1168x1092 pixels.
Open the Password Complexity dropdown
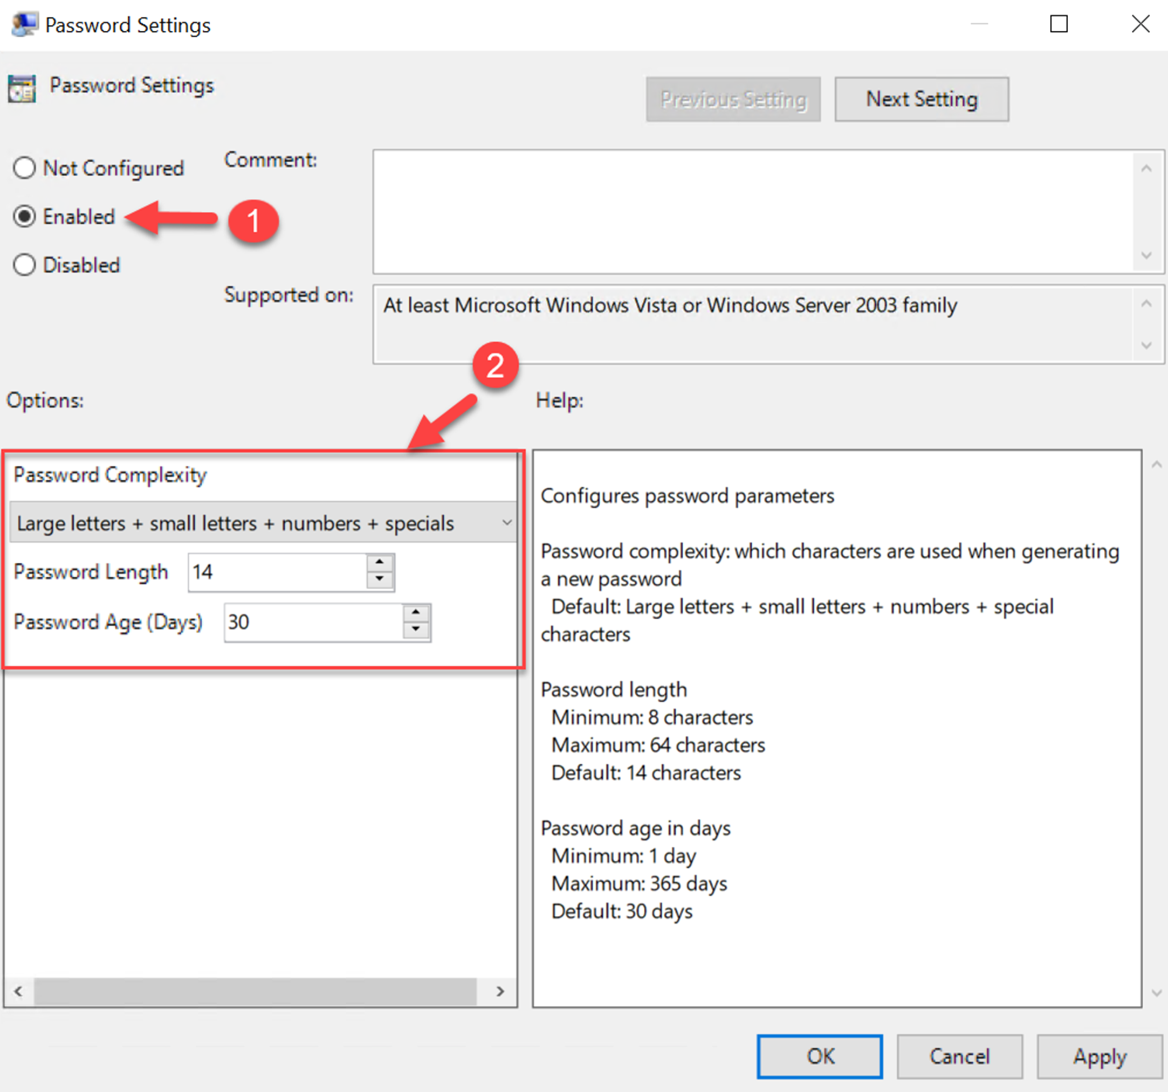[x=506, y=522]
